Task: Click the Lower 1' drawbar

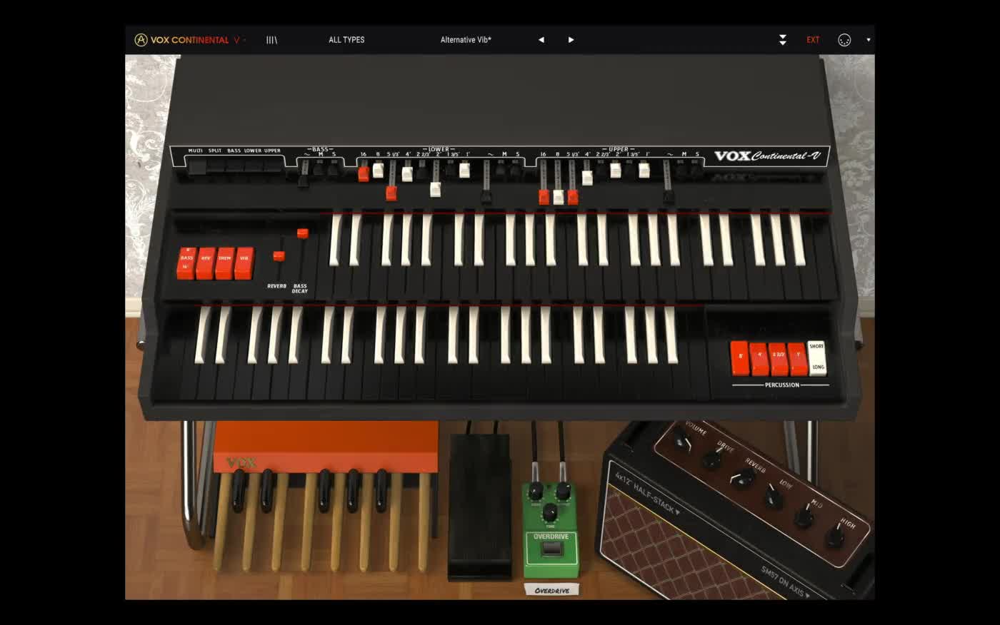Action: pyautogui.click(x=464, y=170)
